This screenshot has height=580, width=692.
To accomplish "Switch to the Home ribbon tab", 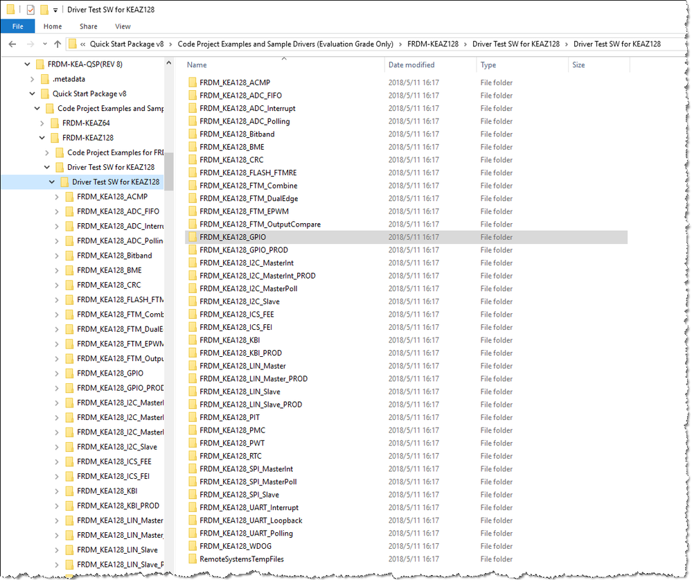I will pos(53,26).
